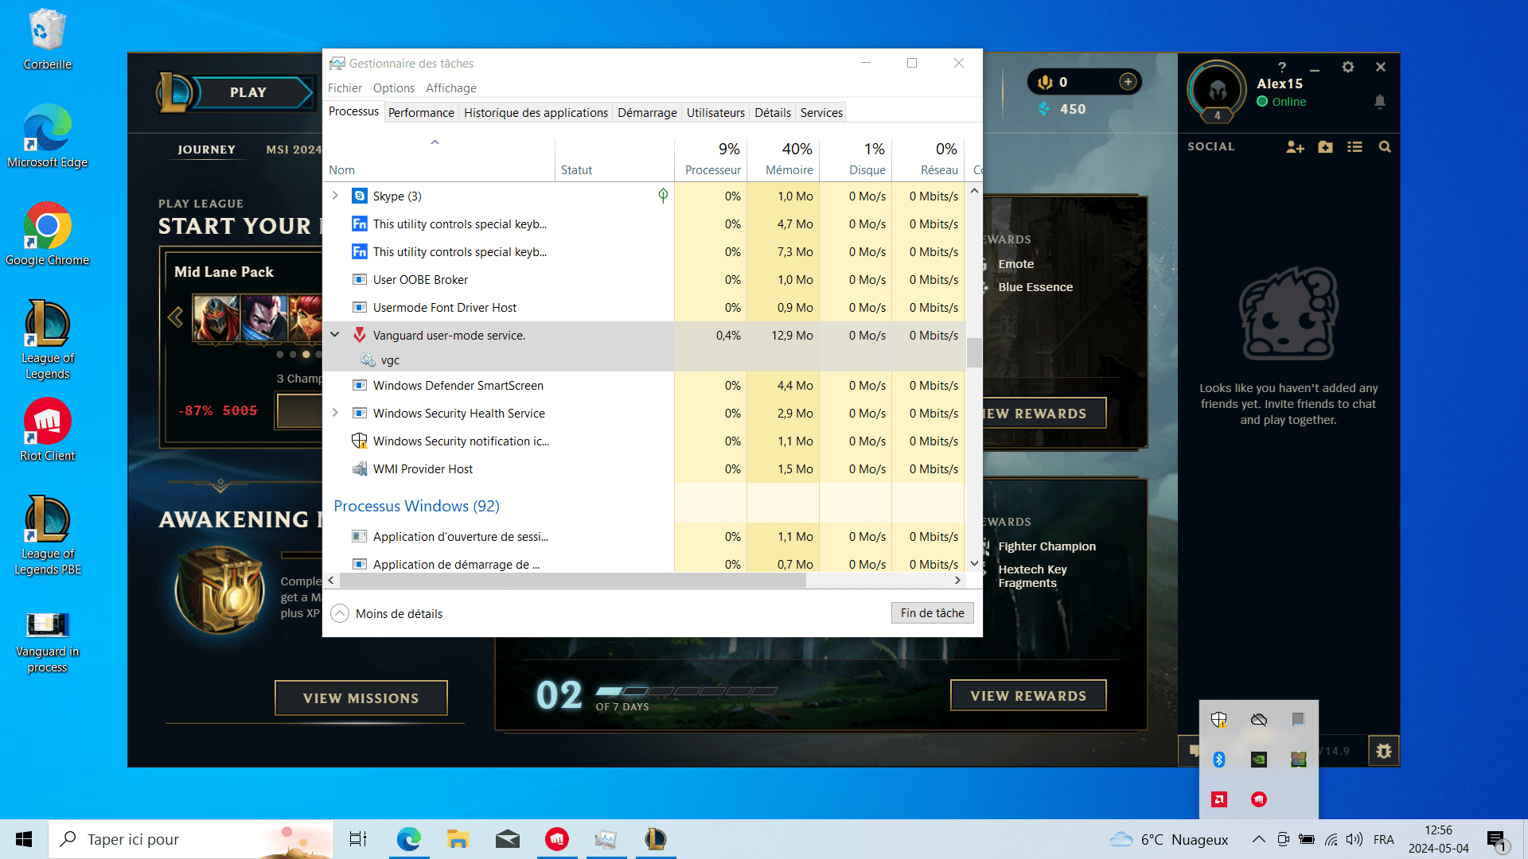The image size is (1528, 859).
Task: Switch to Services tab
Action: point(821,112)
